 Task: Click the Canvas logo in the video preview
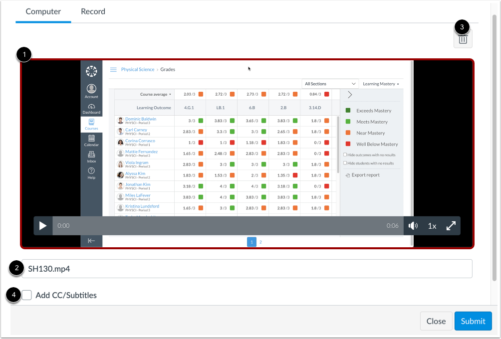[91, 71]
